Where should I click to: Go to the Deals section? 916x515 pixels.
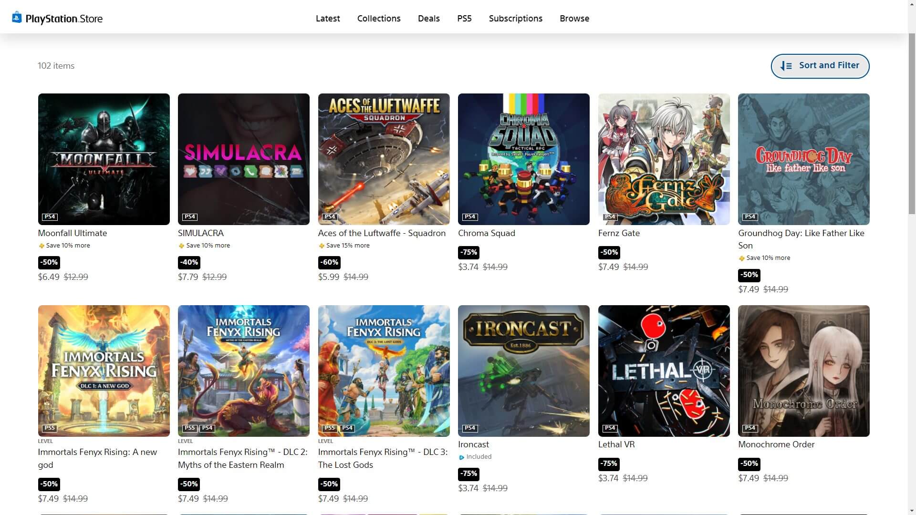(428, 19)
